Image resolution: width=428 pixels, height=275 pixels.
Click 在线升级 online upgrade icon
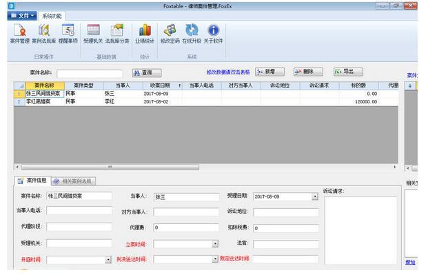coord(192,34)
